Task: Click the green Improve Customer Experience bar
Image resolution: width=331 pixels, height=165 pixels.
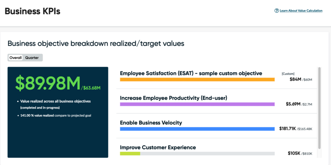Action: (130, 153)
